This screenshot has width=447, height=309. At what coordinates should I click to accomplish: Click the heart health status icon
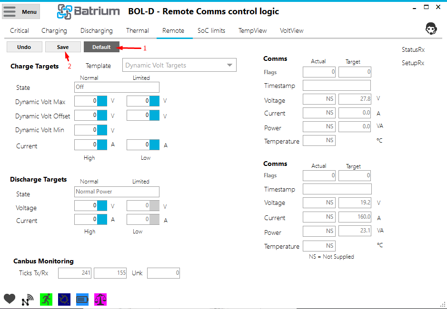coord(10,299)
